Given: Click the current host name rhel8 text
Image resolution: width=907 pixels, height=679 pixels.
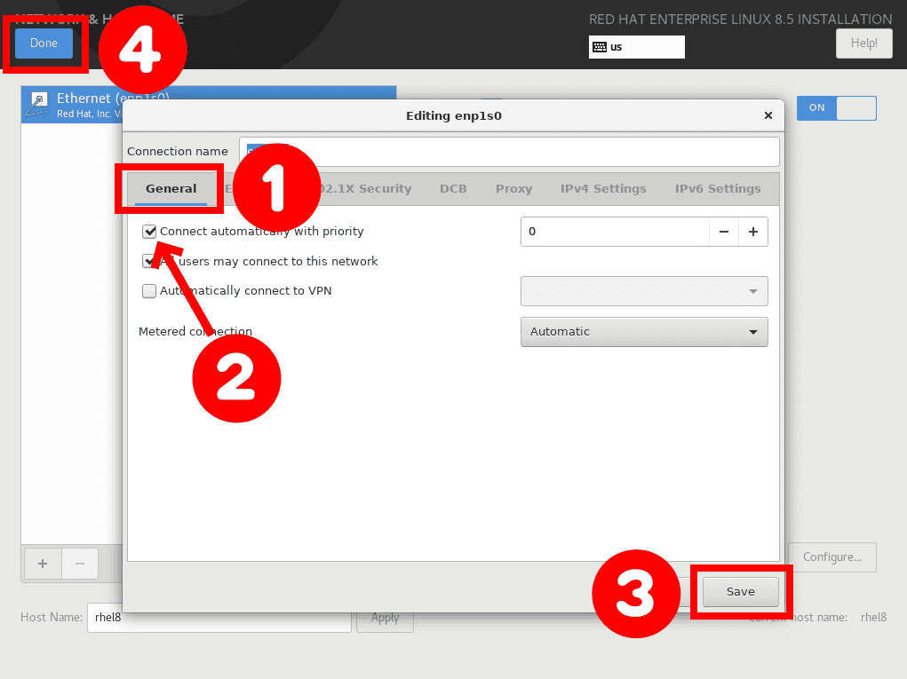Looking at the screenshot, I should point(873,618).
